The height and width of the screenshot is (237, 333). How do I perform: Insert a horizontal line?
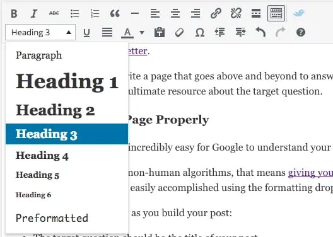[135, 13]
